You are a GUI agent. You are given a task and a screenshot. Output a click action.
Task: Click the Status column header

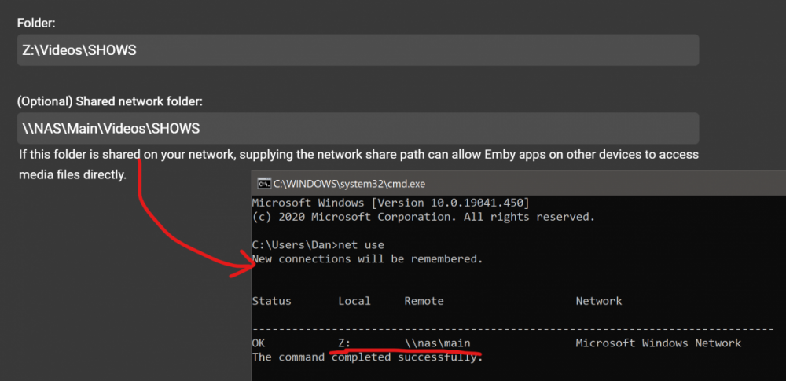(x=271, y=302)
